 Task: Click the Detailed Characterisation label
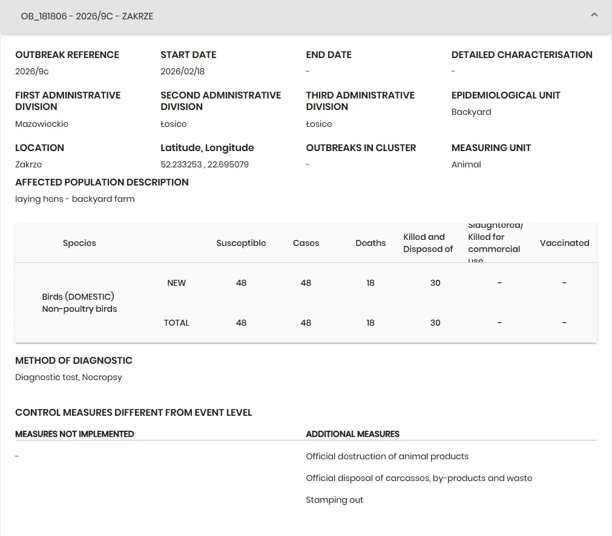pyautogui.click(x=522, y=55)
